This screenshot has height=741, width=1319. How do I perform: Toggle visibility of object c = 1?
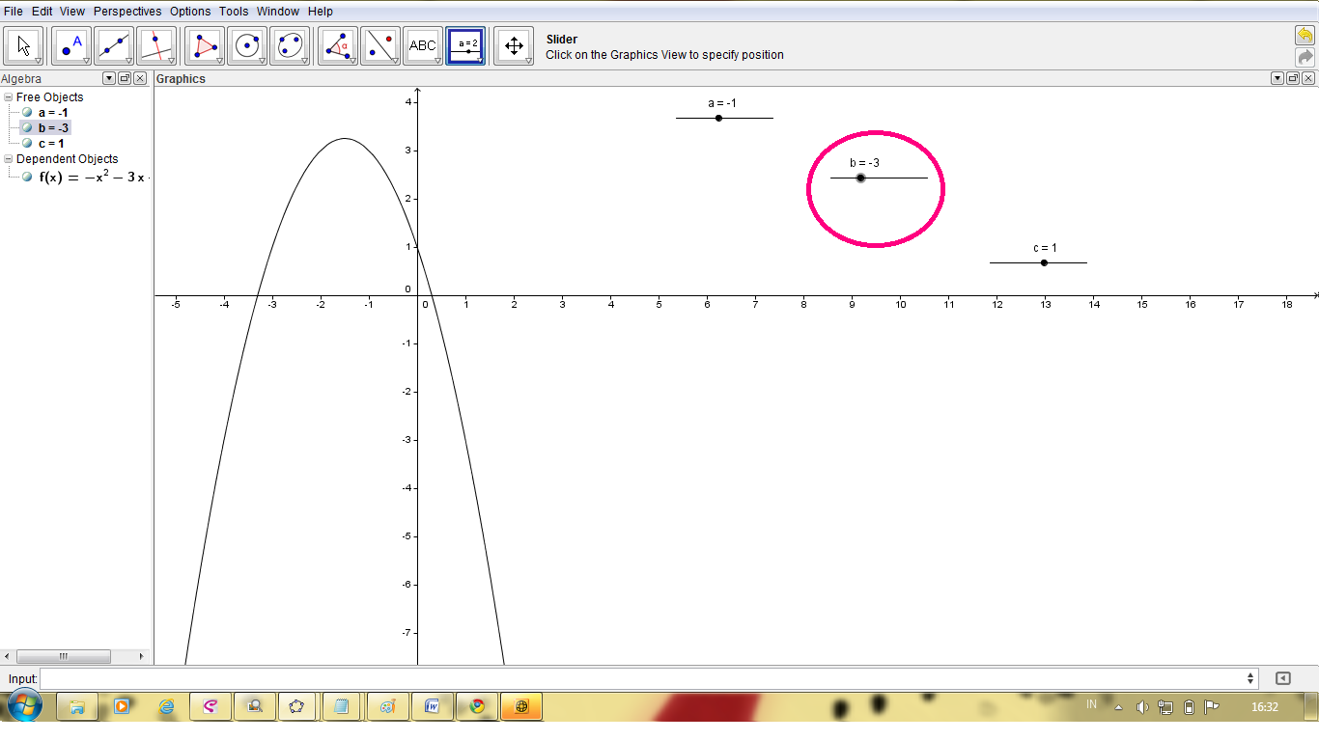click(27, 143)
